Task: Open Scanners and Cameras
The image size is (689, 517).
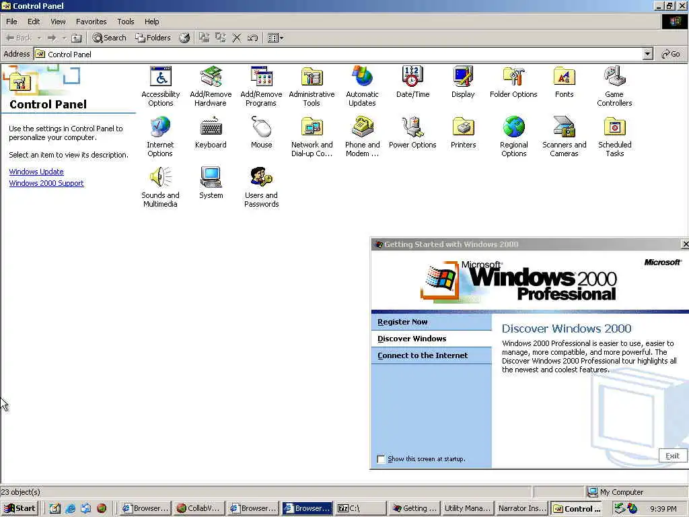Action: (x=565, y=136)
